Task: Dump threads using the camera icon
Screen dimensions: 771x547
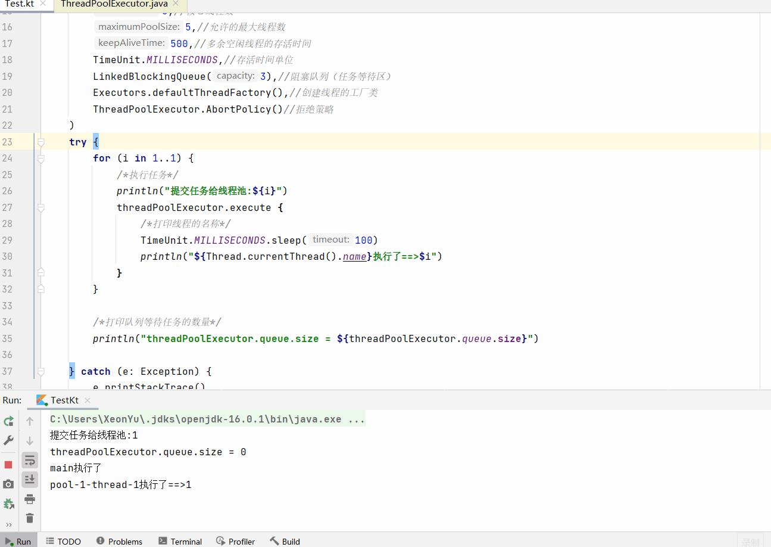Action: point(8,484)
